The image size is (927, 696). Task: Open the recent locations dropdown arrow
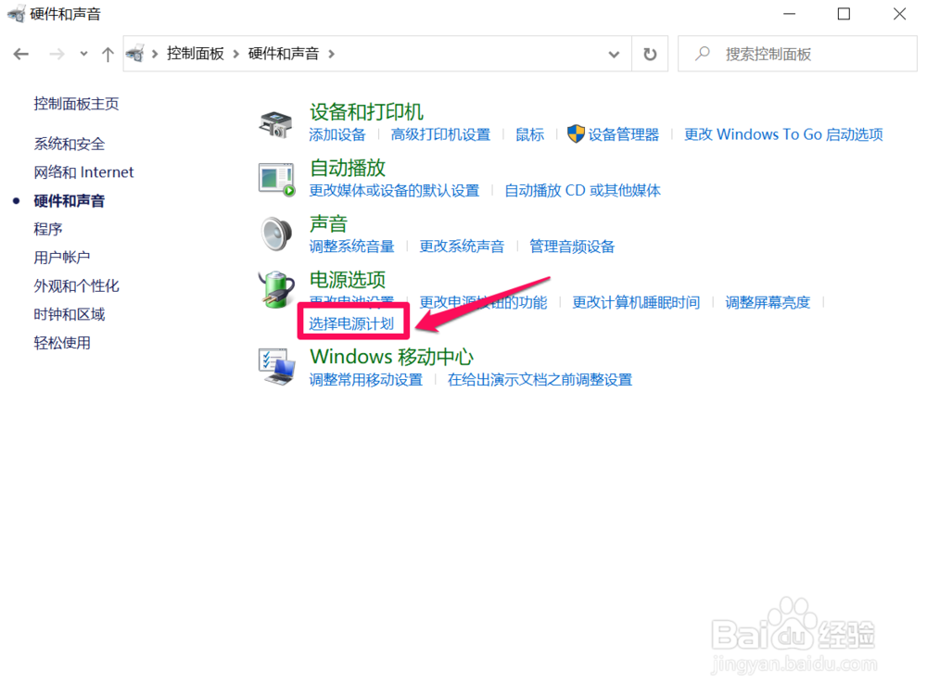(84, 54)
